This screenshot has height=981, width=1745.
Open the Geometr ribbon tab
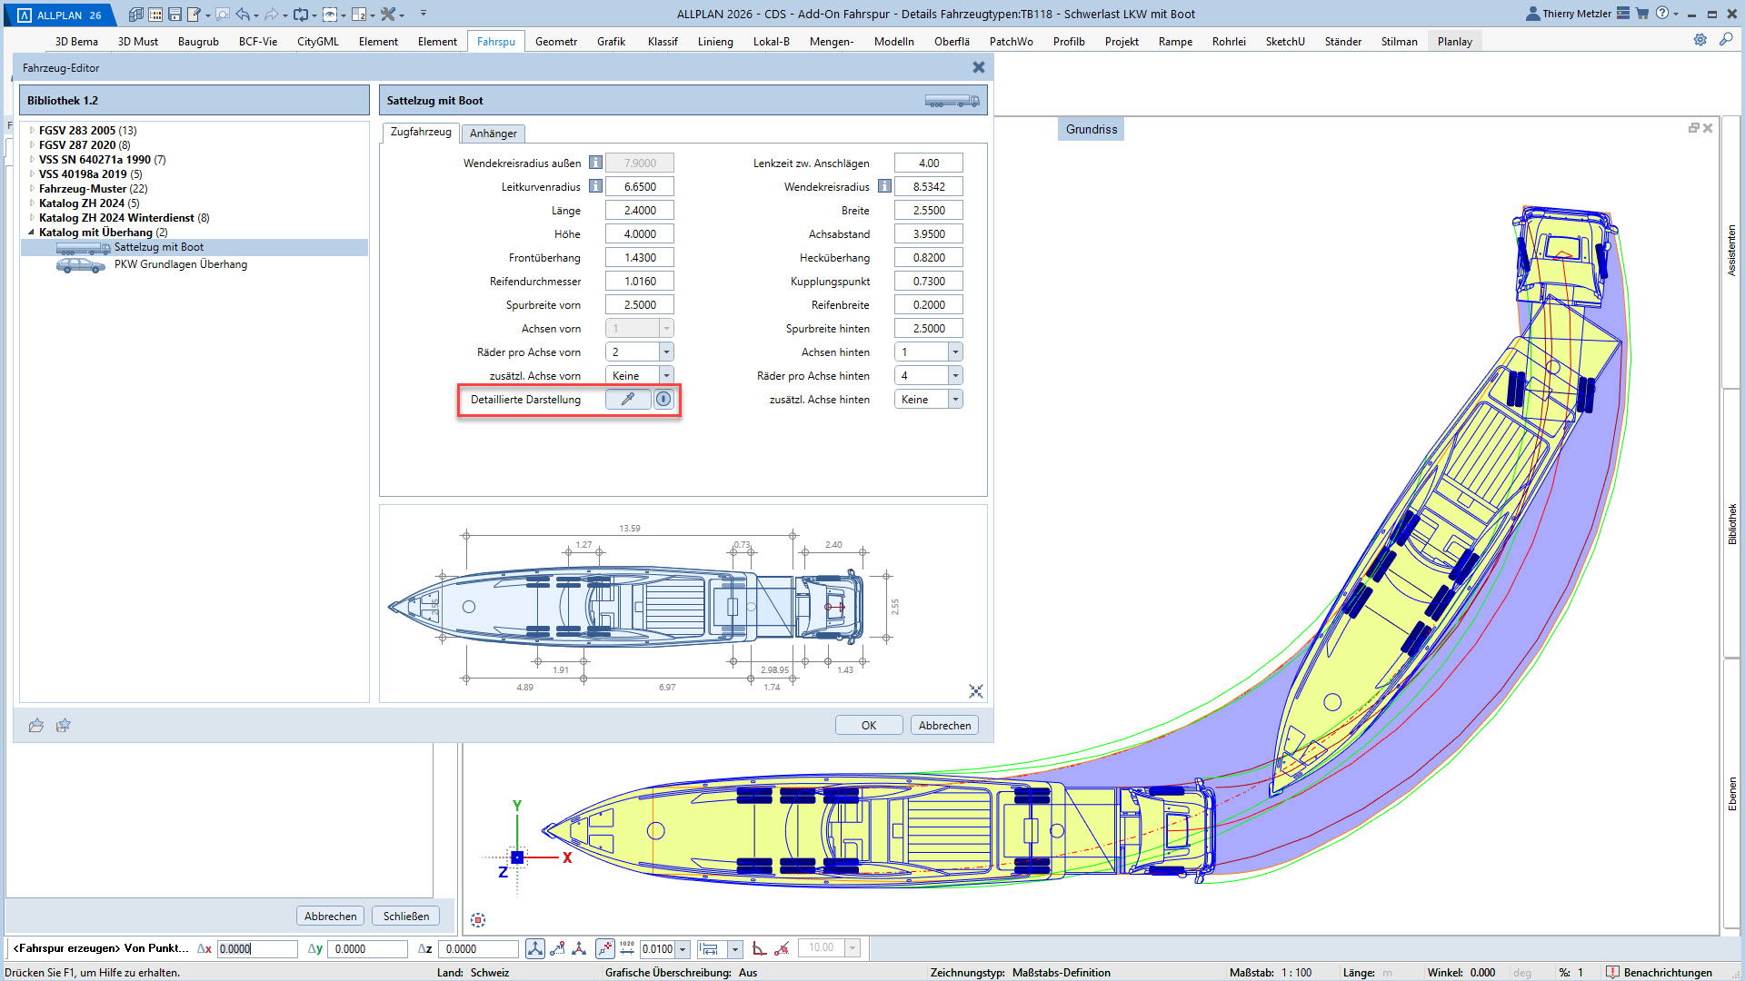(555, 41)
